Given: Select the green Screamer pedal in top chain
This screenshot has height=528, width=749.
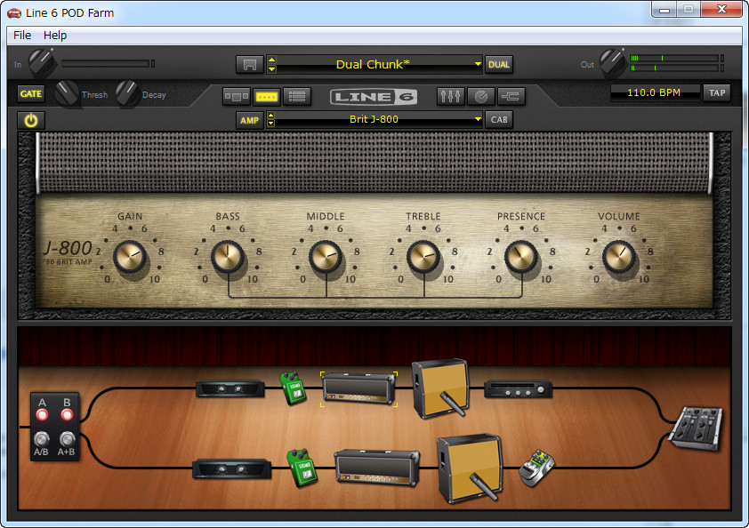Looking at the screenshot, I should (x=293, y=388).
